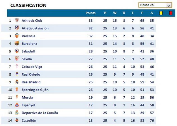Open the Sabadell team link

28,51
